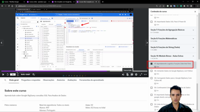
Task: Open the Chrome profile avatar
Action: pyautogui.click(x=194, y=6)
